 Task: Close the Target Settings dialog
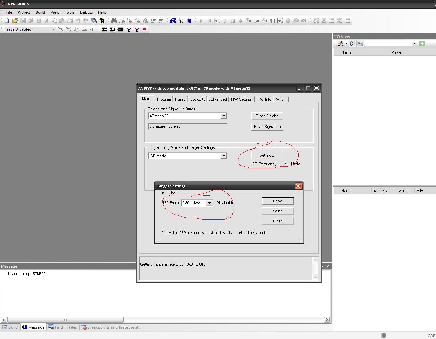[x=298, y=186]
